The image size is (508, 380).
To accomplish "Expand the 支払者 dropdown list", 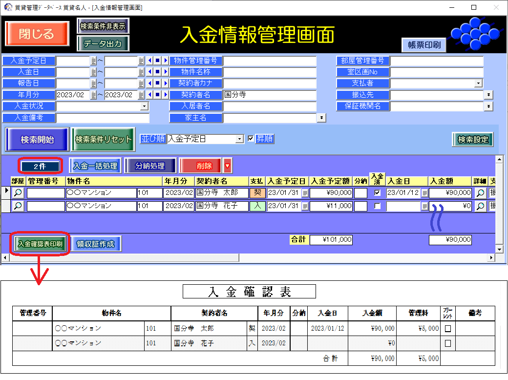I will (x=478, y=84).
